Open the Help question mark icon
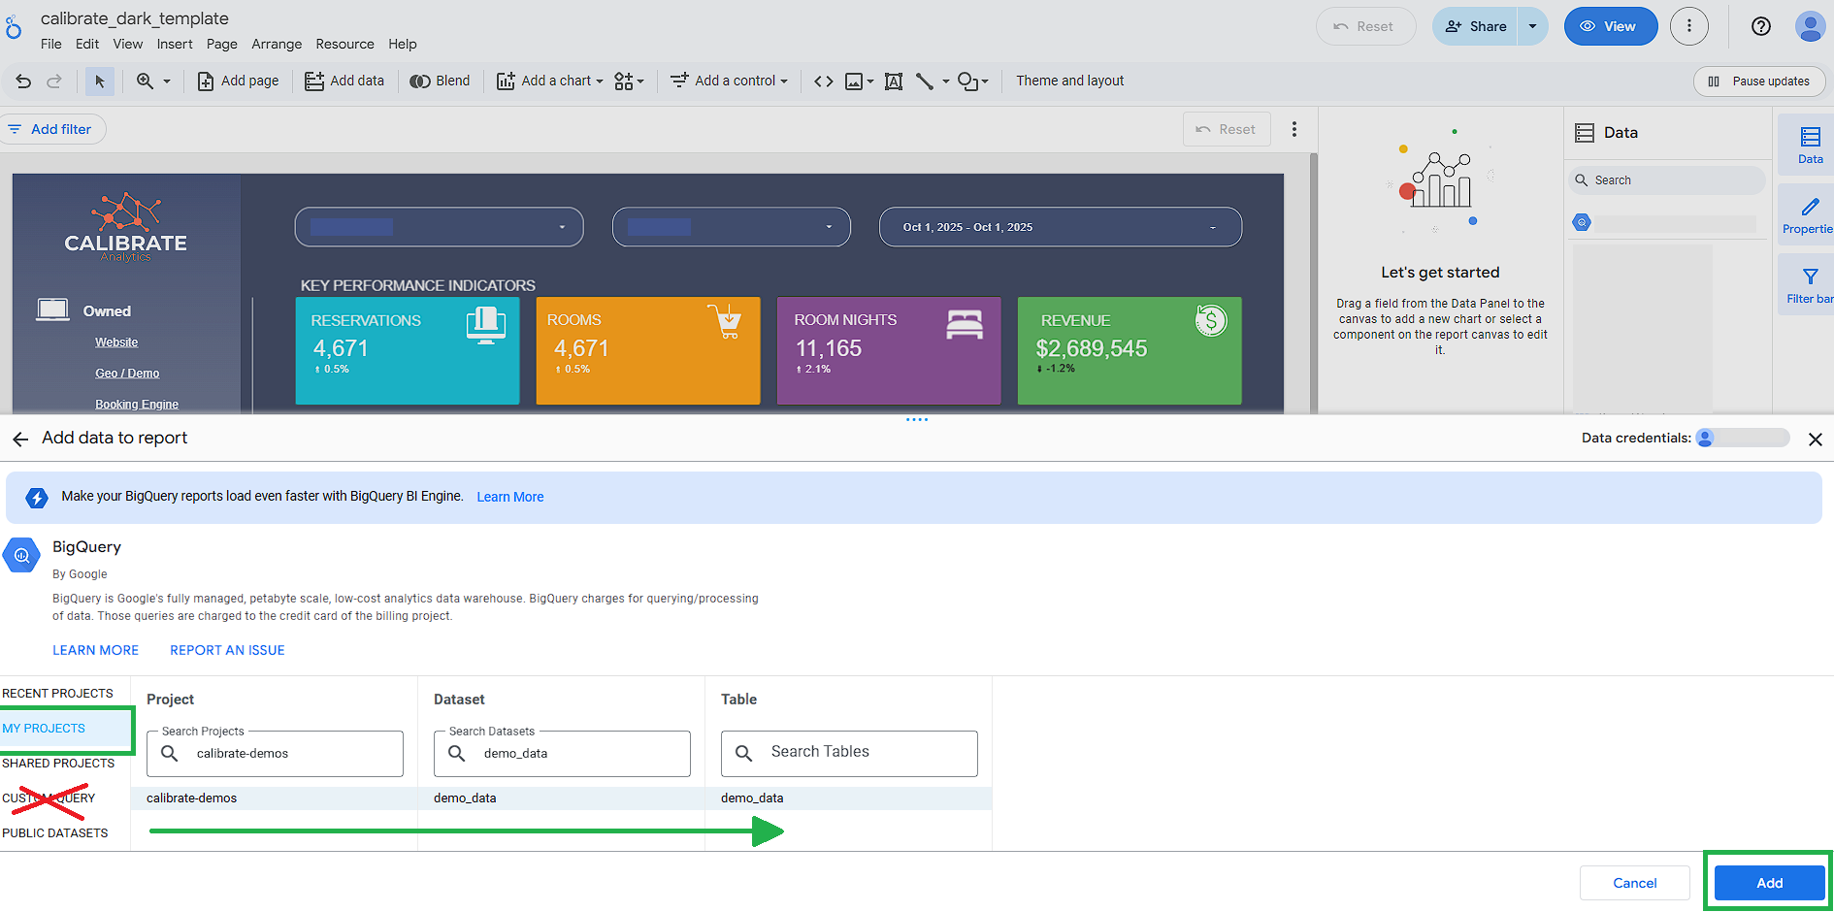 (x=1761, y=26)
